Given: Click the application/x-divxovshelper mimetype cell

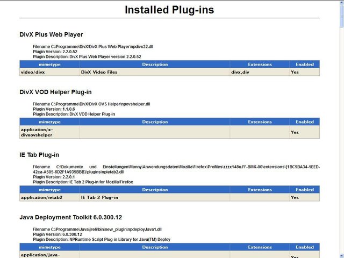Looking at the screenshot, I should coord(49,132).
